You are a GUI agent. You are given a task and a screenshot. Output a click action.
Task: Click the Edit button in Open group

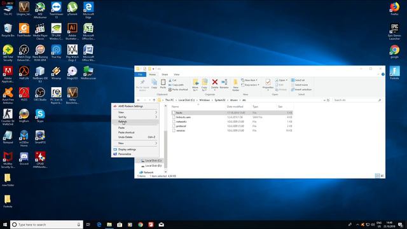279,85
